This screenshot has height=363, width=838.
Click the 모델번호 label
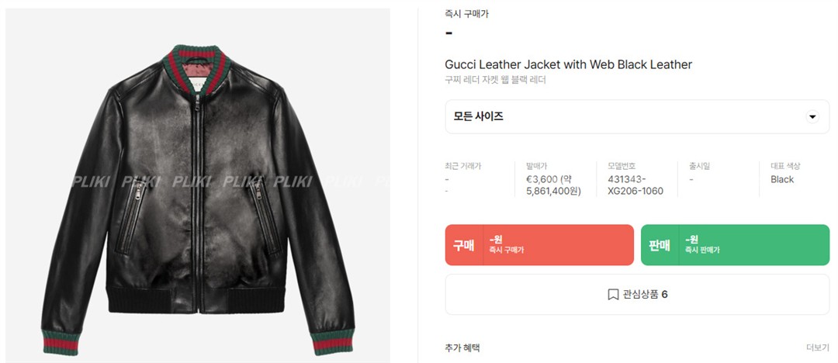click(622, 166)
